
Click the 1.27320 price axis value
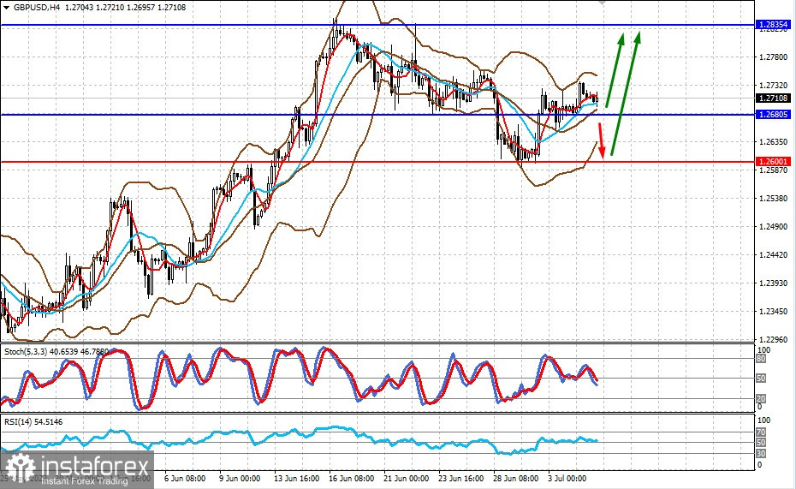(773, 86)
